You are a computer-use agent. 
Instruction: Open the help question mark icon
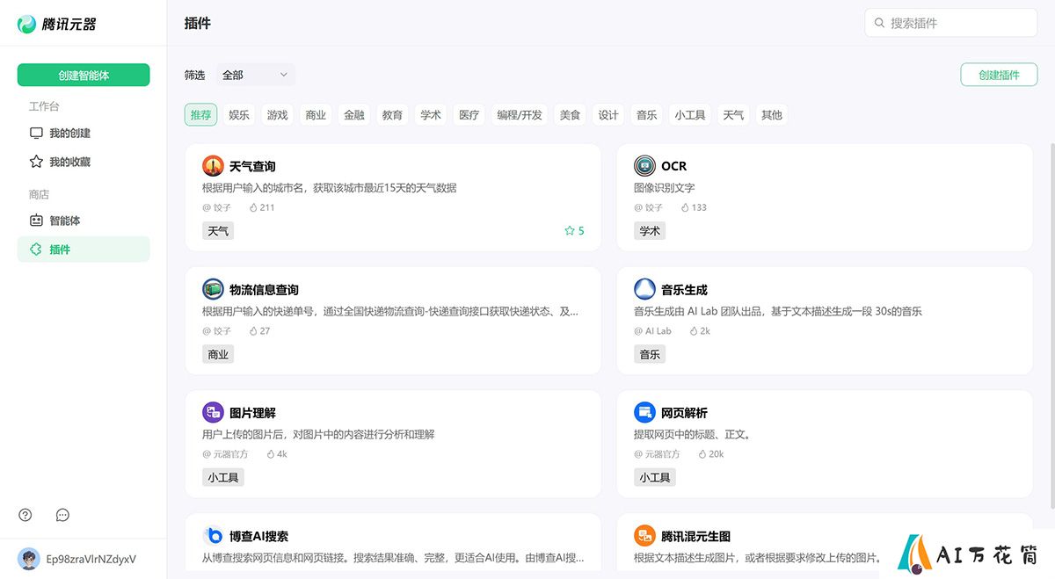click(x=25, y=515)
